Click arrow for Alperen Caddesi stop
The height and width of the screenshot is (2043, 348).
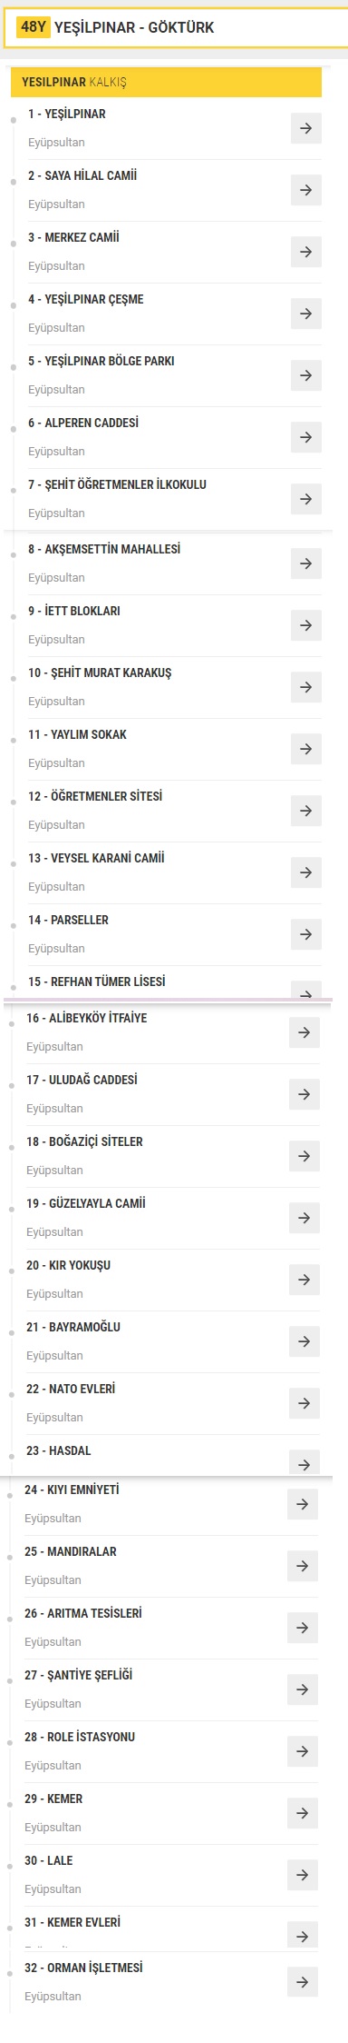point(306,437)
